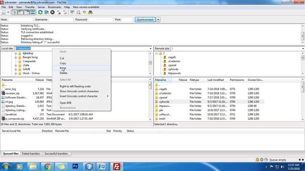
Task: Toggle local directory tree display
Action: pos(20,12)
